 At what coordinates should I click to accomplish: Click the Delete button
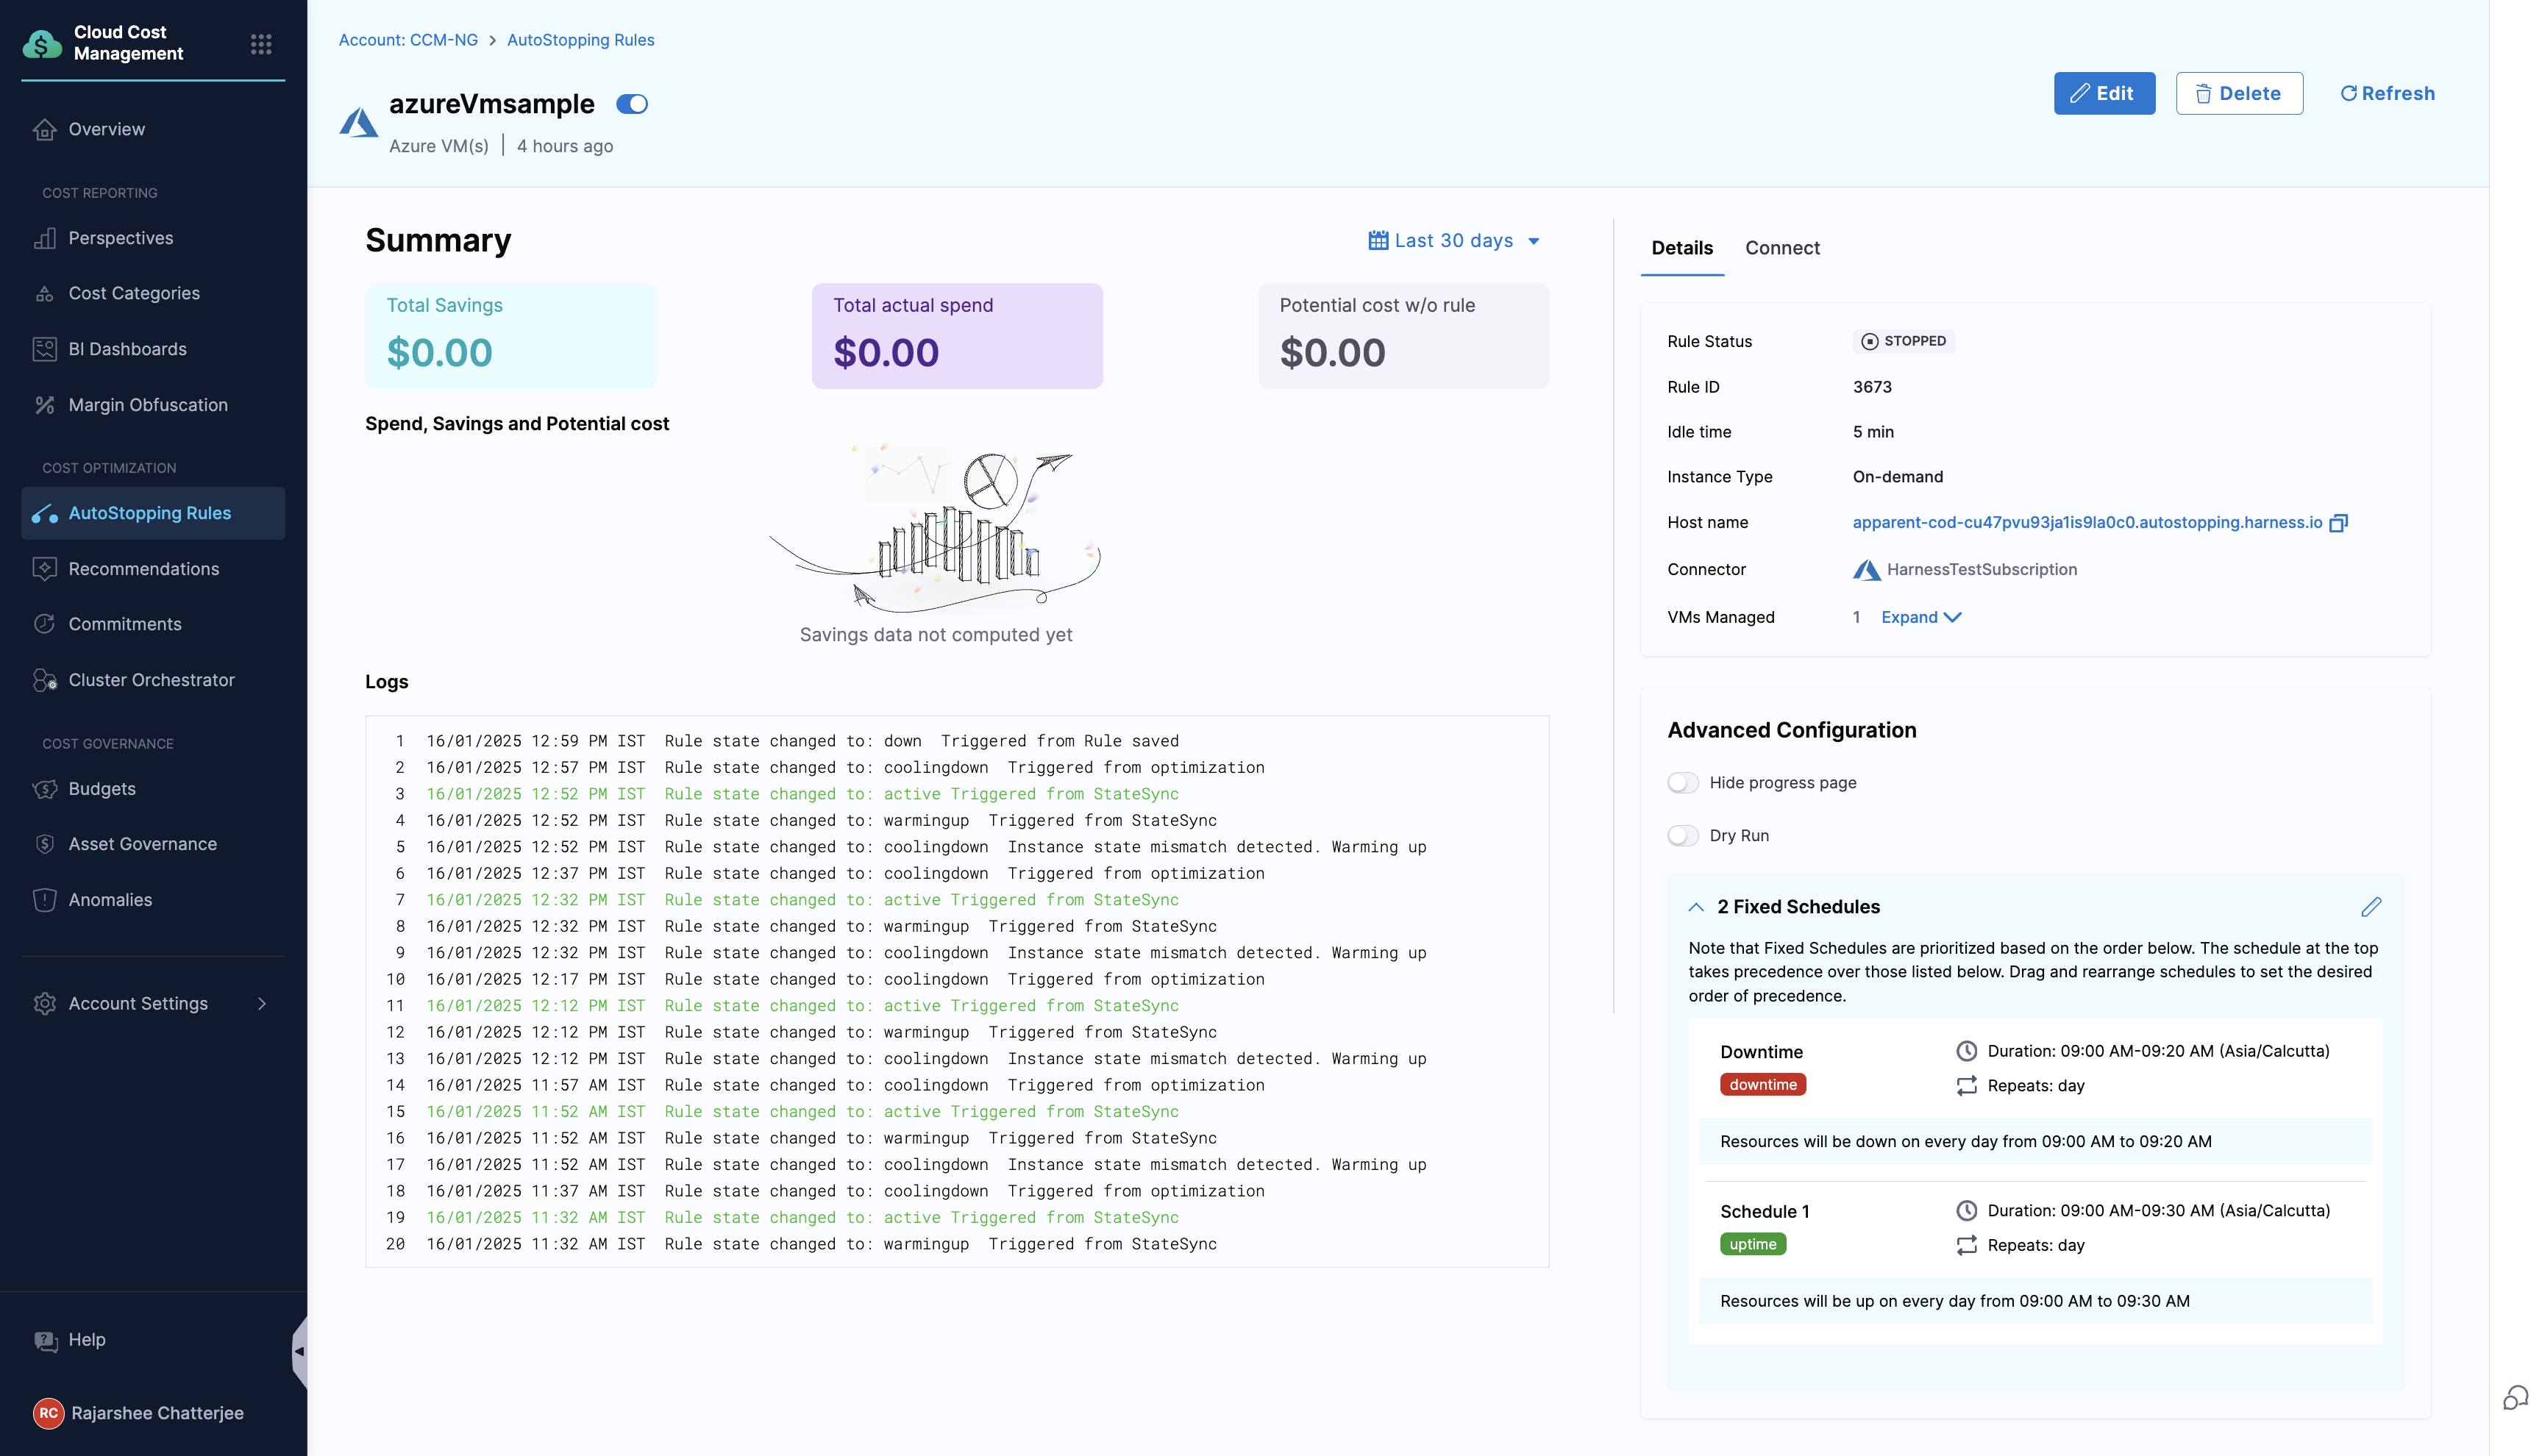[x=2239, y=93]
